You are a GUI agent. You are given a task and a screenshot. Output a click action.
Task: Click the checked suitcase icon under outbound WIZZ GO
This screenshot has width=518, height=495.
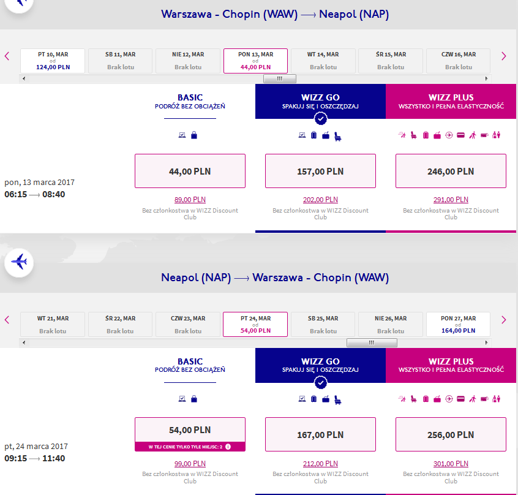click(314, 135)
